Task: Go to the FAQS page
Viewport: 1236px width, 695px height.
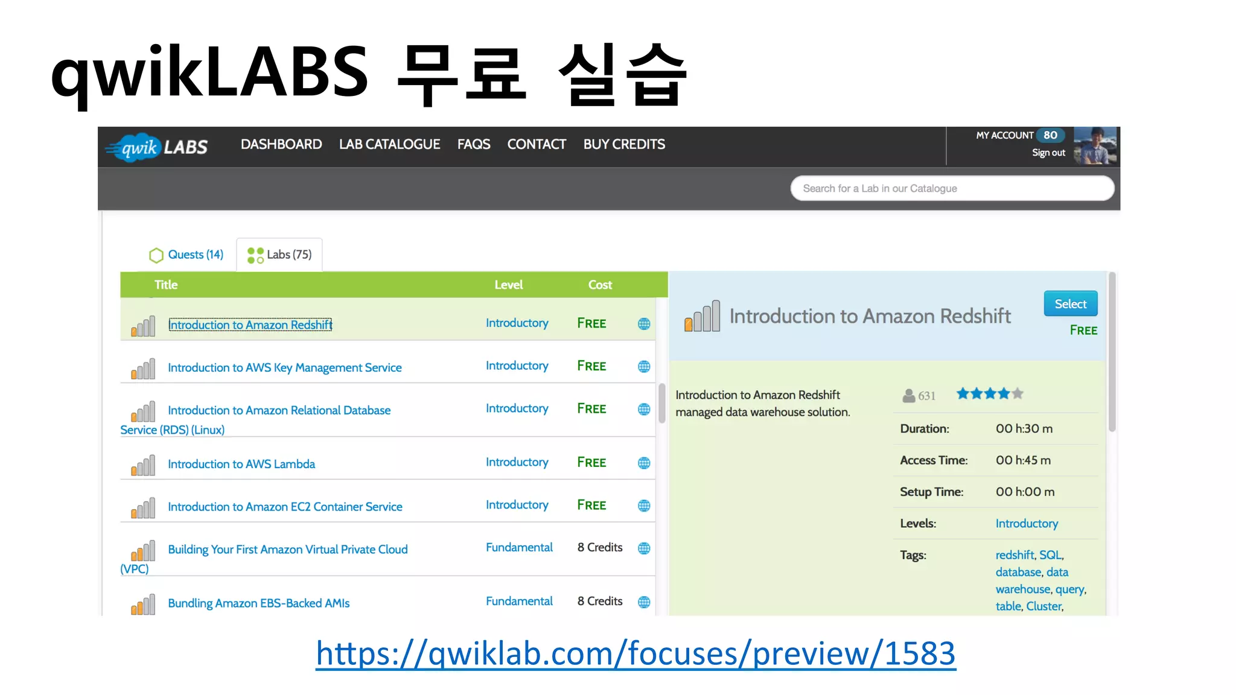Action: (x=474, y=144)
